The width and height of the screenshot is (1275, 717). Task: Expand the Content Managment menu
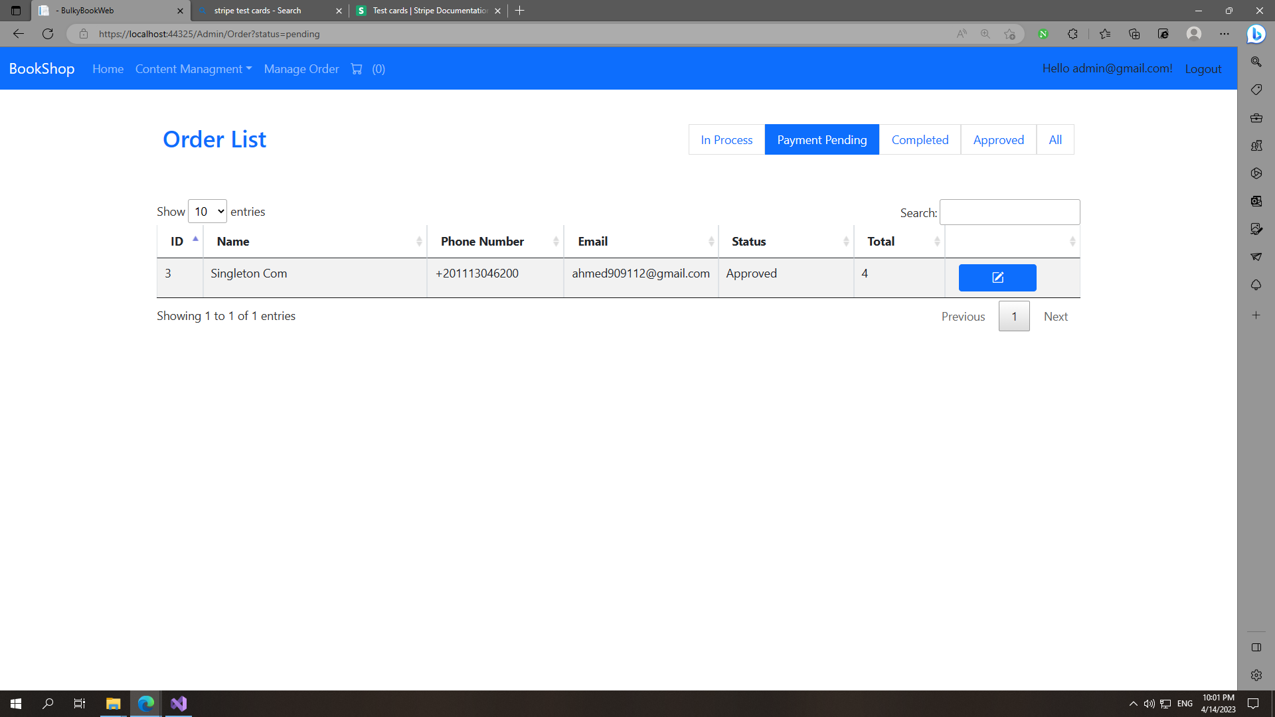click(x=193, y=68)
